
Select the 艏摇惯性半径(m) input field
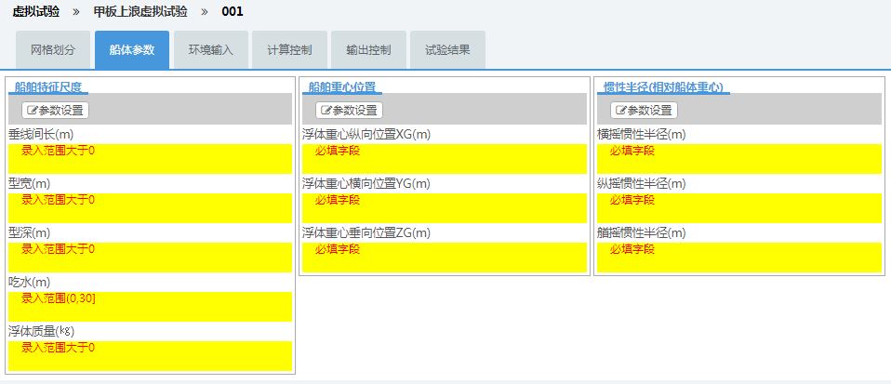tap(738, 258)
